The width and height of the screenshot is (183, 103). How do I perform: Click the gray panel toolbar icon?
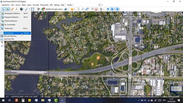(x=101, y=9)
